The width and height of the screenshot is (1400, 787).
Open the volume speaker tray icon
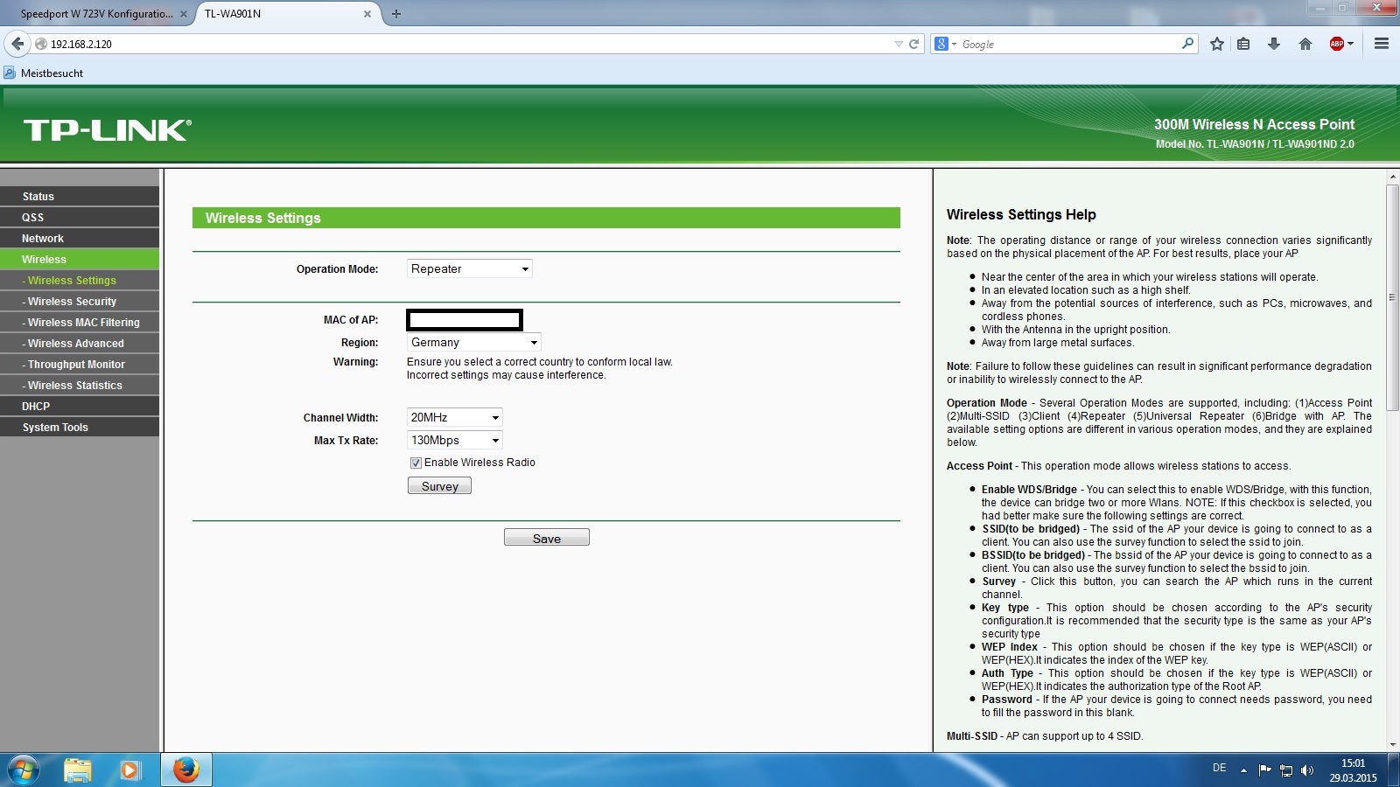pos(1307,770)
